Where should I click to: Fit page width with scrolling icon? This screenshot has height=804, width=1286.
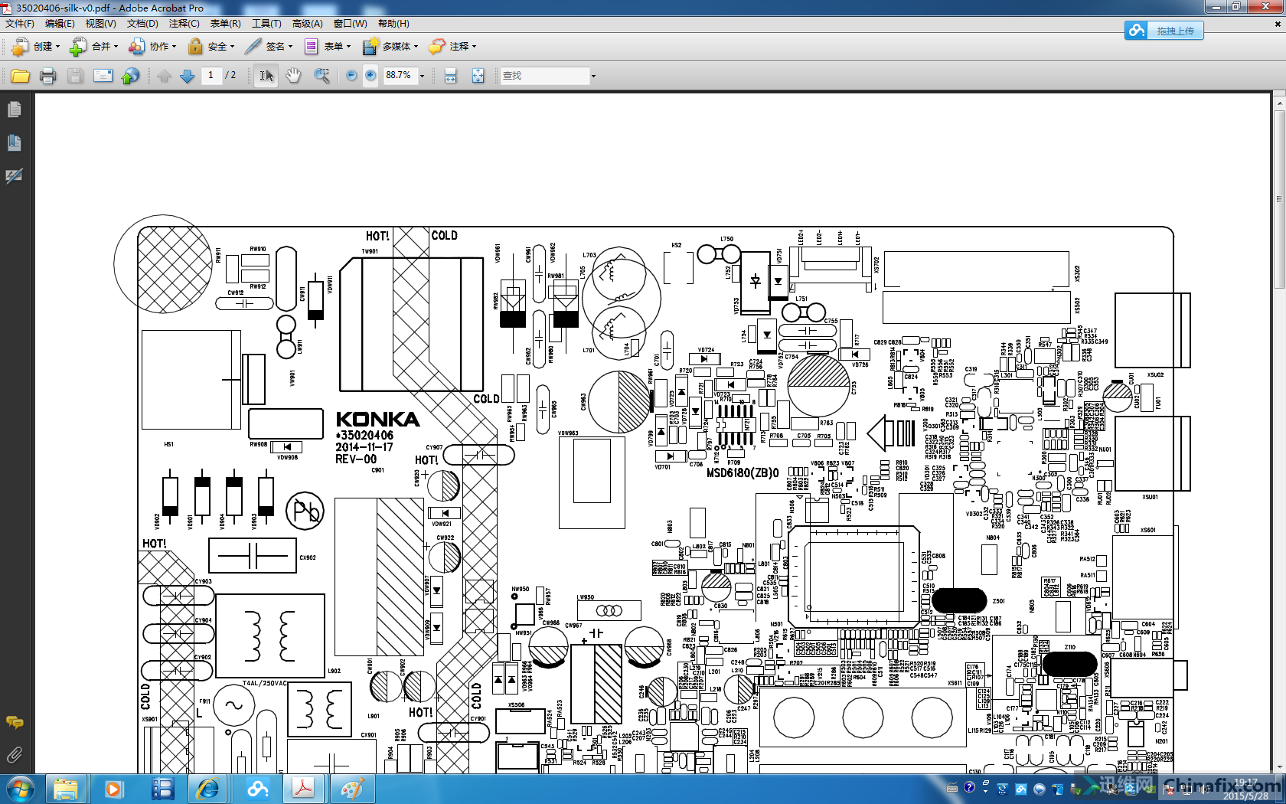click(450, 76)
